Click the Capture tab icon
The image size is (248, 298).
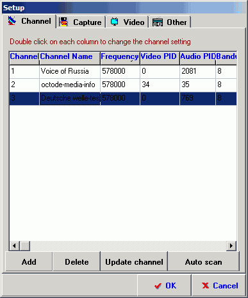coord(63,22)
